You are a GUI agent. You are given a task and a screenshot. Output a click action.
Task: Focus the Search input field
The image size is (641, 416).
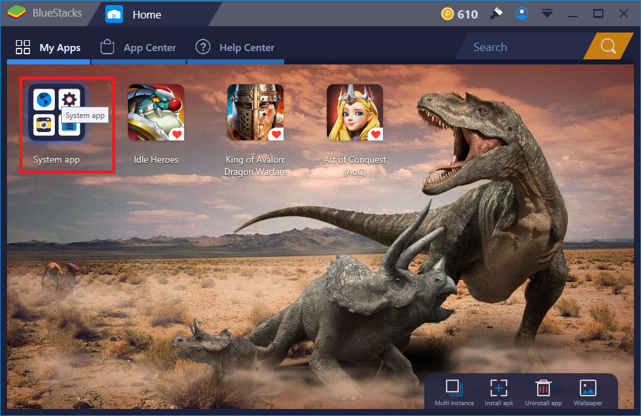tap(523, 47)
